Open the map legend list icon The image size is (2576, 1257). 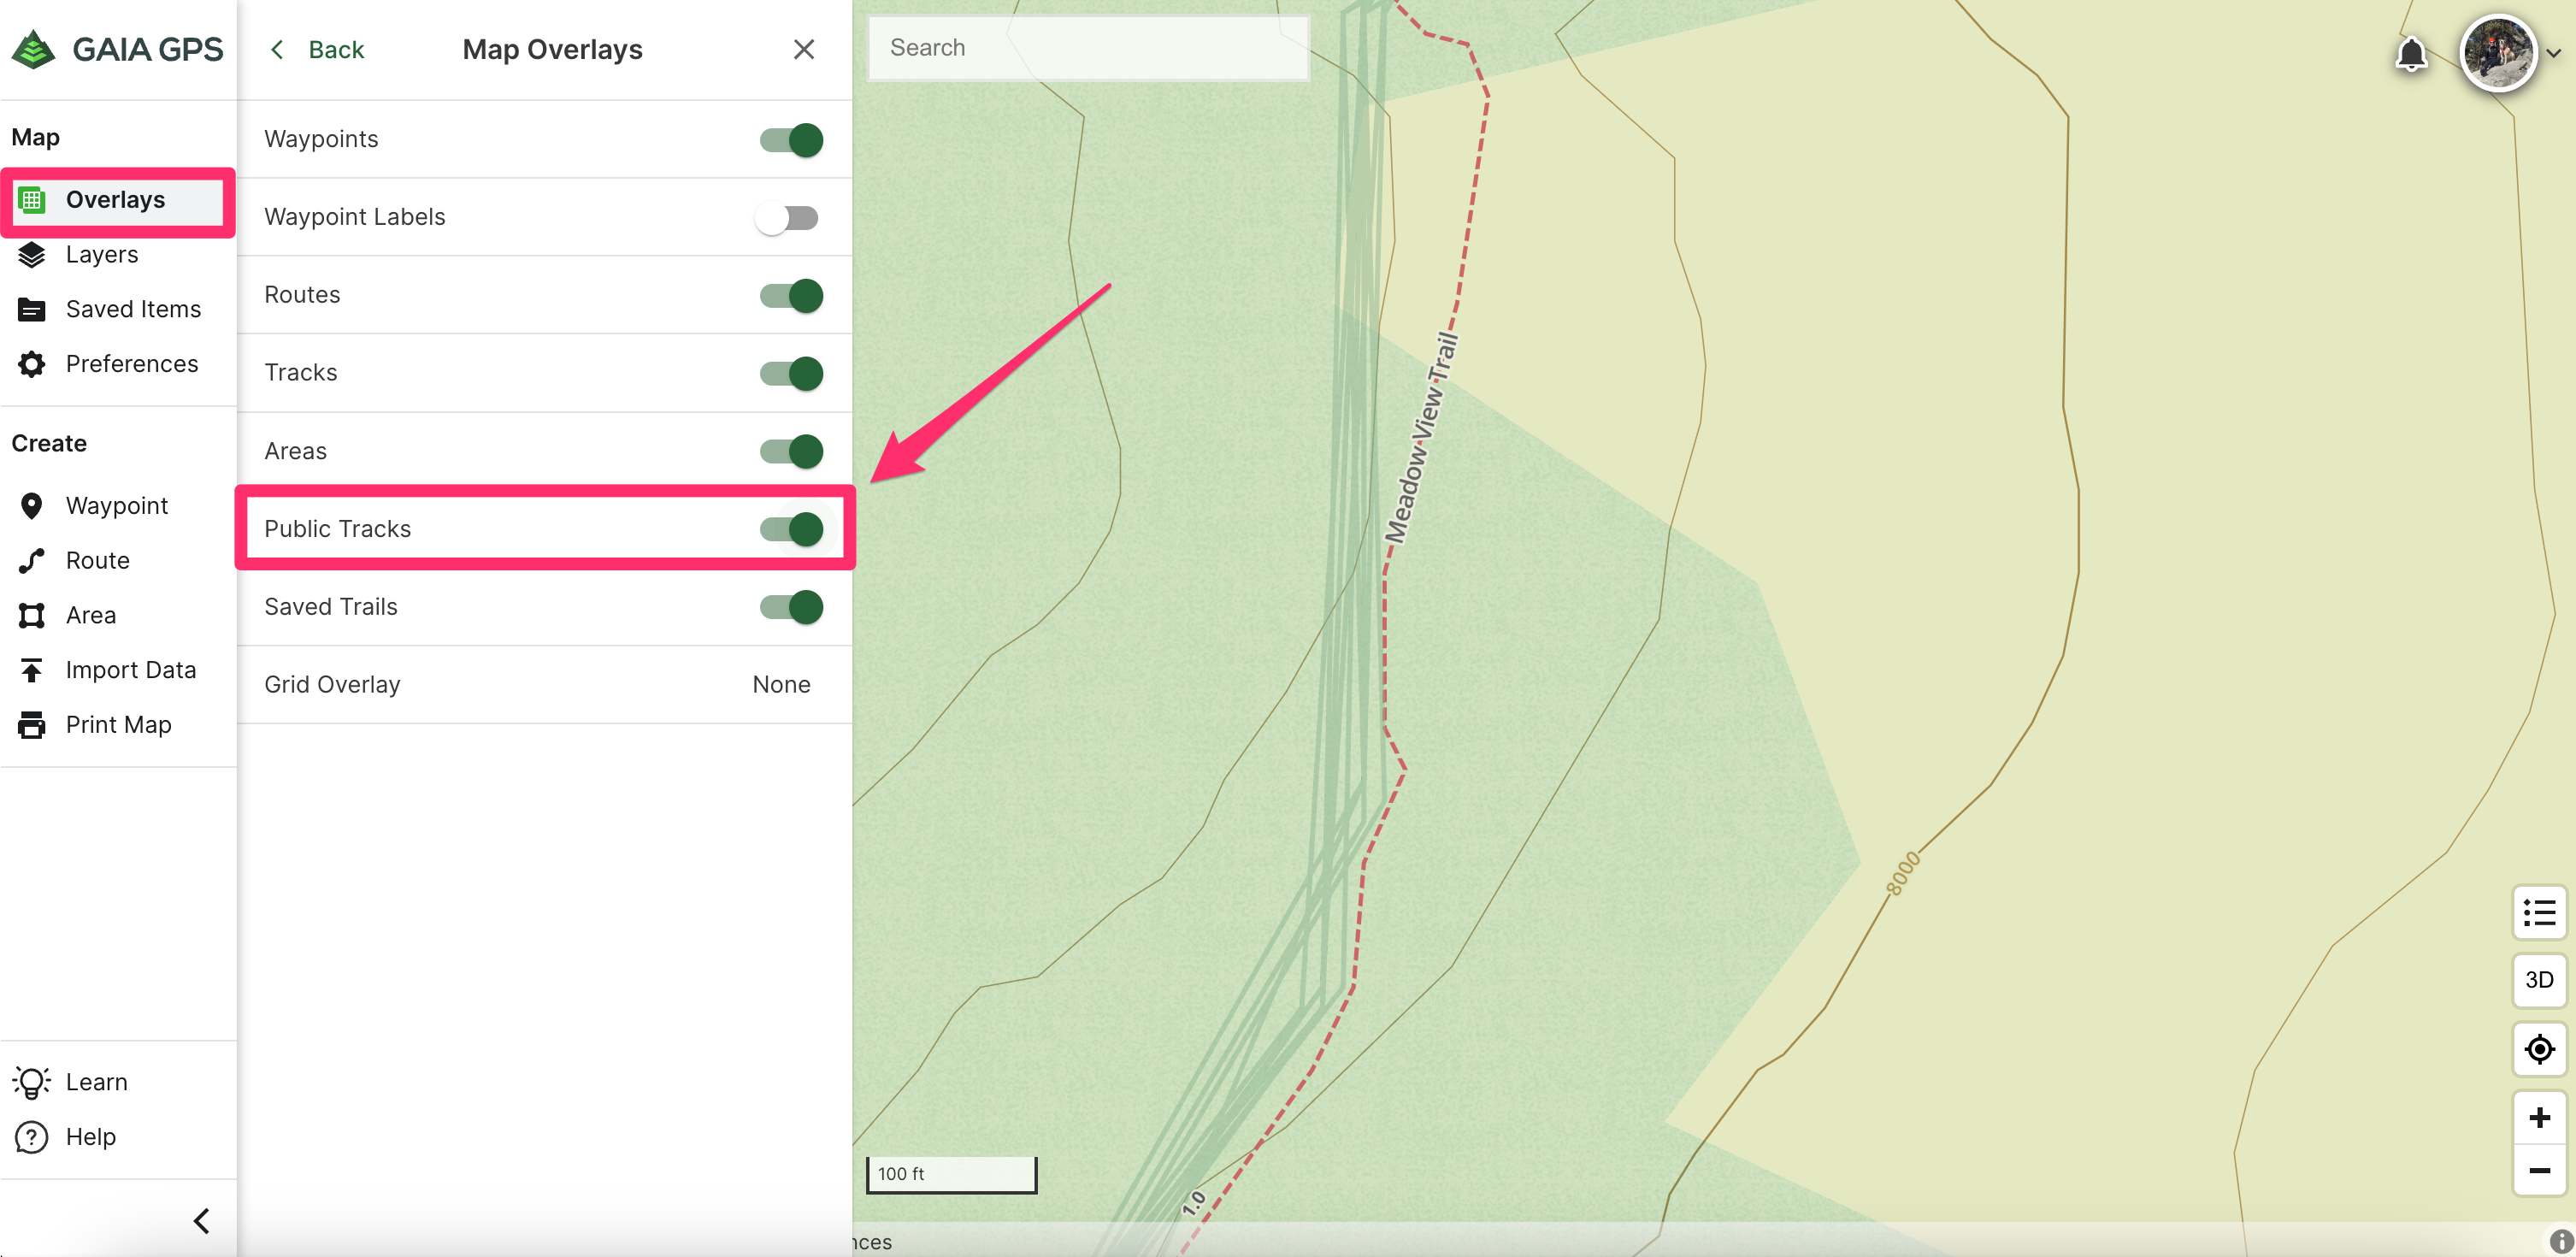2538,912
